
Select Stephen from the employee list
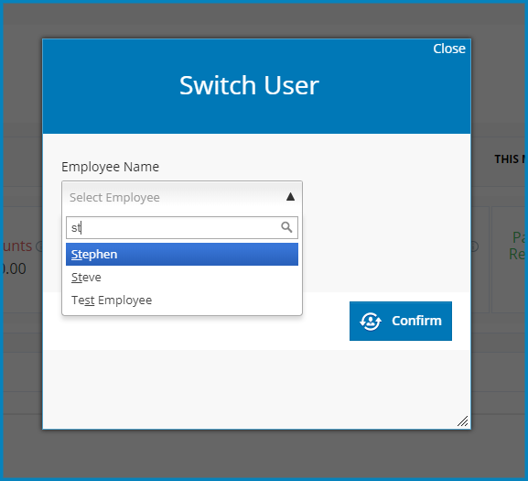182,254
